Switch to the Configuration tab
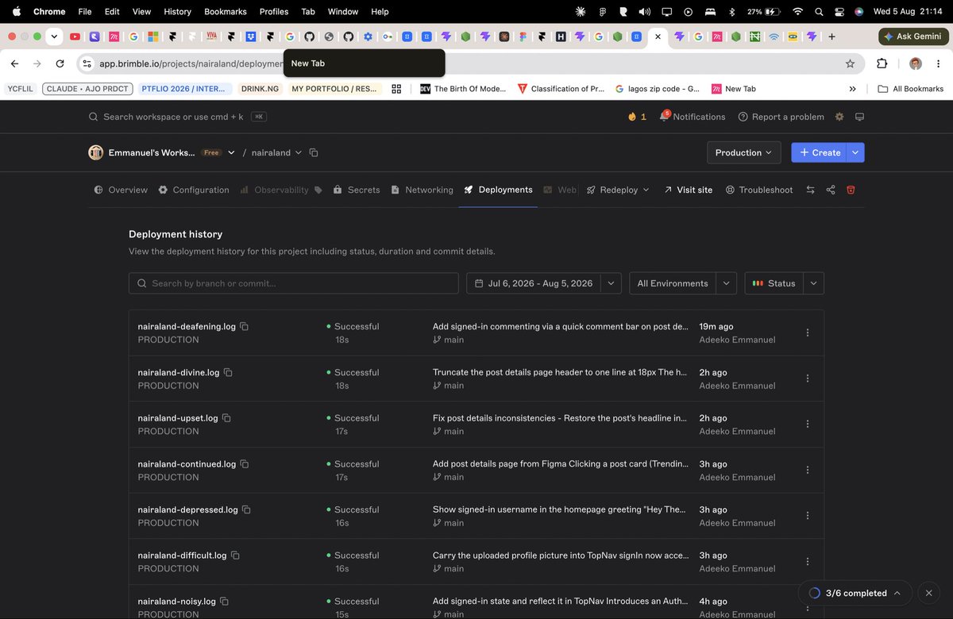Screen dimensions: 953x619 tap(194, 190)
